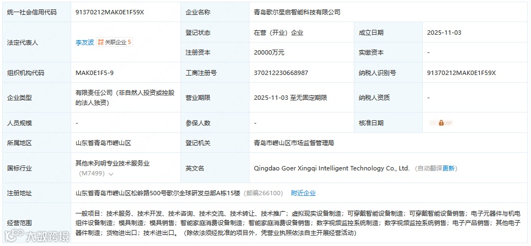Select industry 其他未列明专业技术服务业

[113, 163]
